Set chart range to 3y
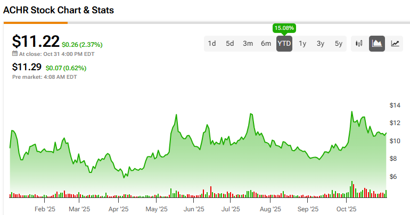 (321, 44)
